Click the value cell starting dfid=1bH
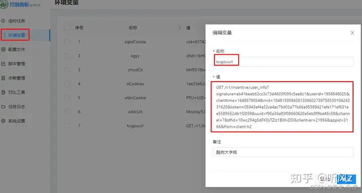Viewport: 362px width, 193px height. [196, 56]
